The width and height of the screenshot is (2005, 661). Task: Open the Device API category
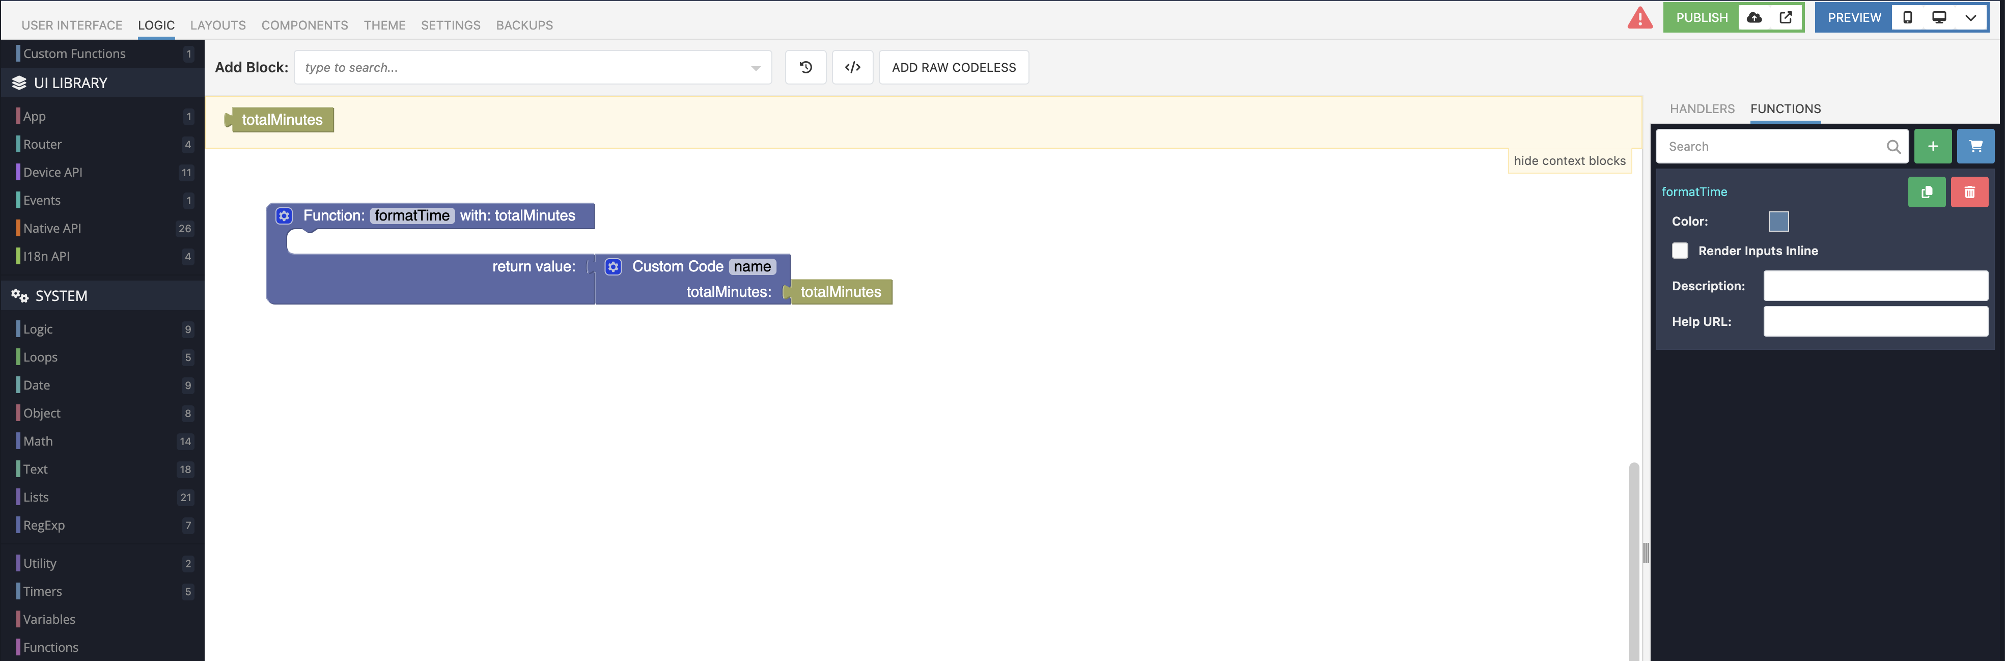click(x=103, y=173)
